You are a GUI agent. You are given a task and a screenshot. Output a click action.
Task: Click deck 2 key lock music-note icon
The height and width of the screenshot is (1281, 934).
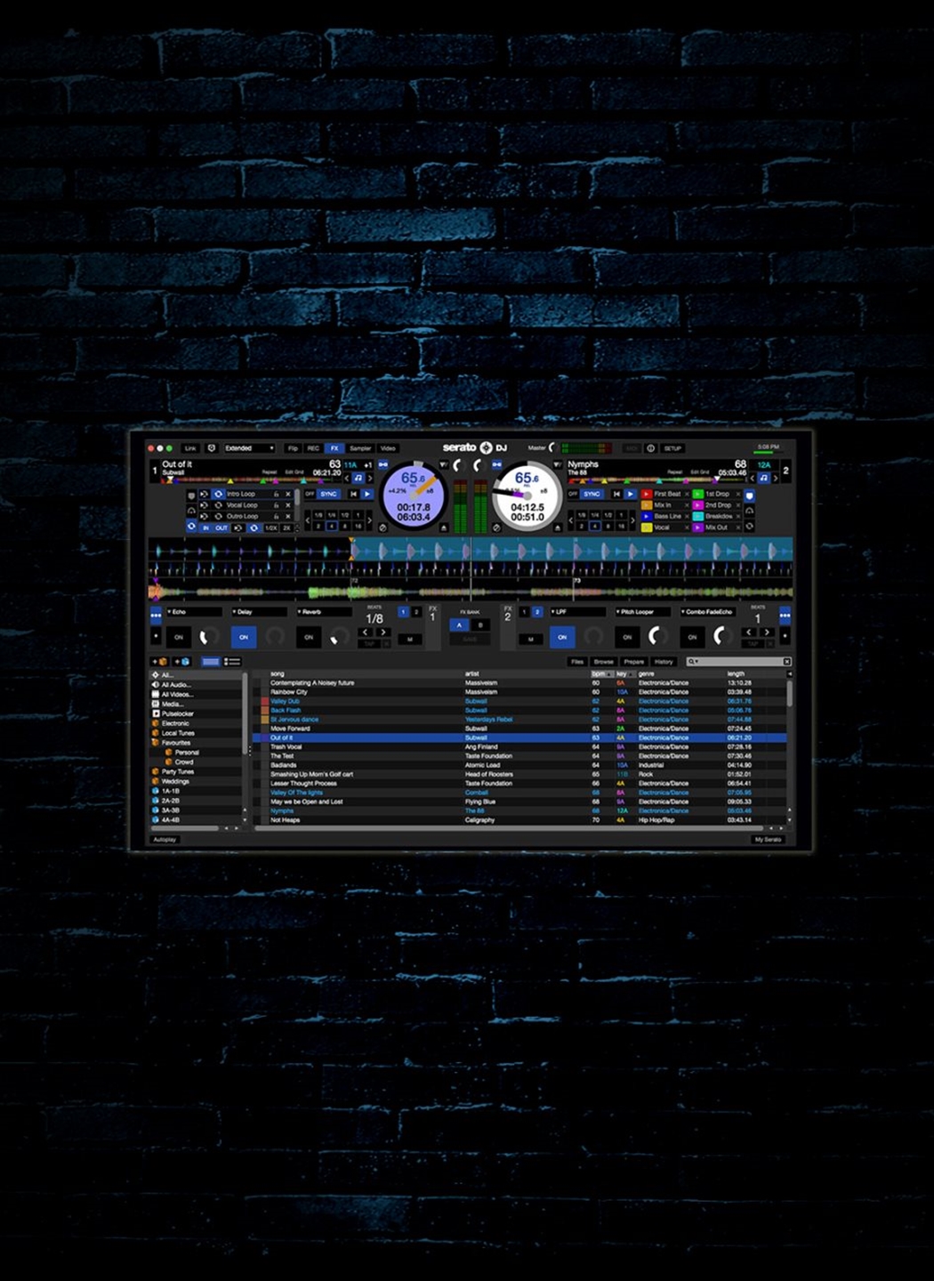[x=763, y=479]
